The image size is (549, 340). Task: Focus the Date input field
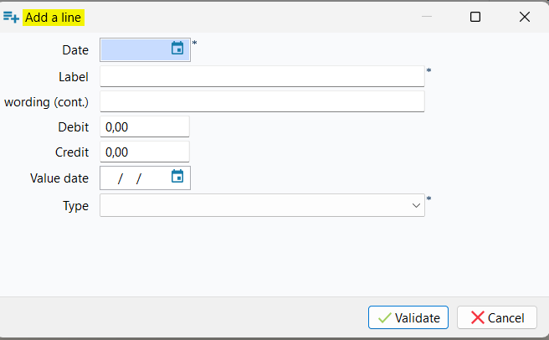click(x=134, y=49)
